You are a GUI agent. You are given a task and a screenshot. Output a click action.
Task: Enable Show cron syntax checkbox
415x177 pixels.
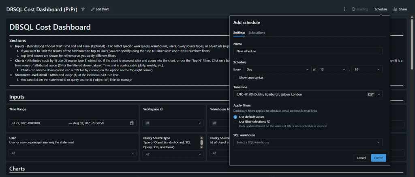coord(236,77)
